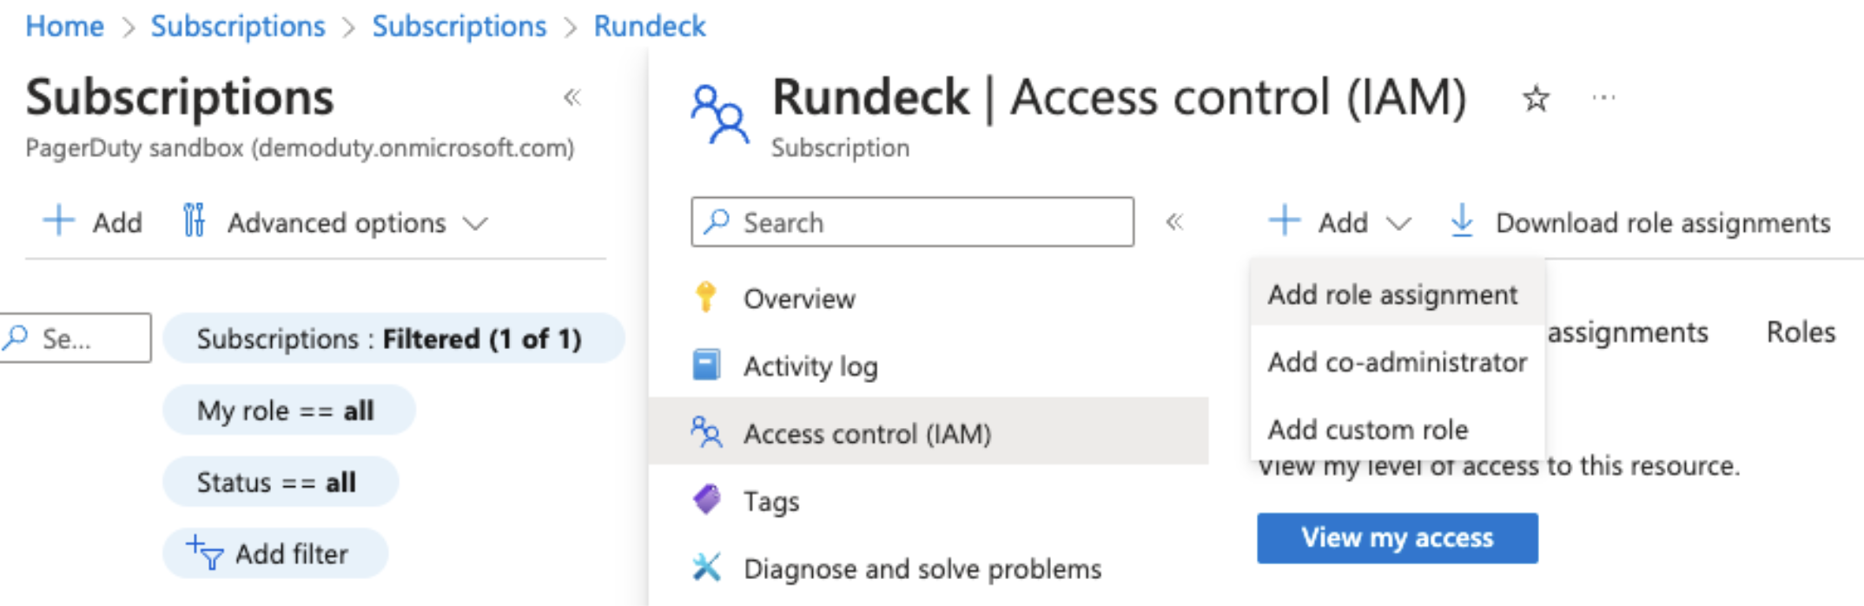Choose Add co-administrator menu entry
Screen dimensions: 1864x606
(x=1397, y=362)
